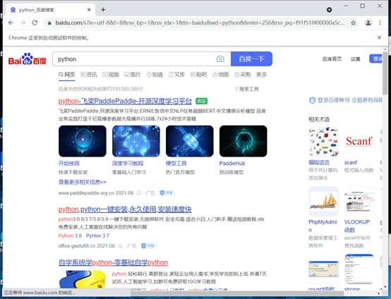Click 登录百度帐号 交易更有保障 link
The image size is (391, 299).
point(349,100)
